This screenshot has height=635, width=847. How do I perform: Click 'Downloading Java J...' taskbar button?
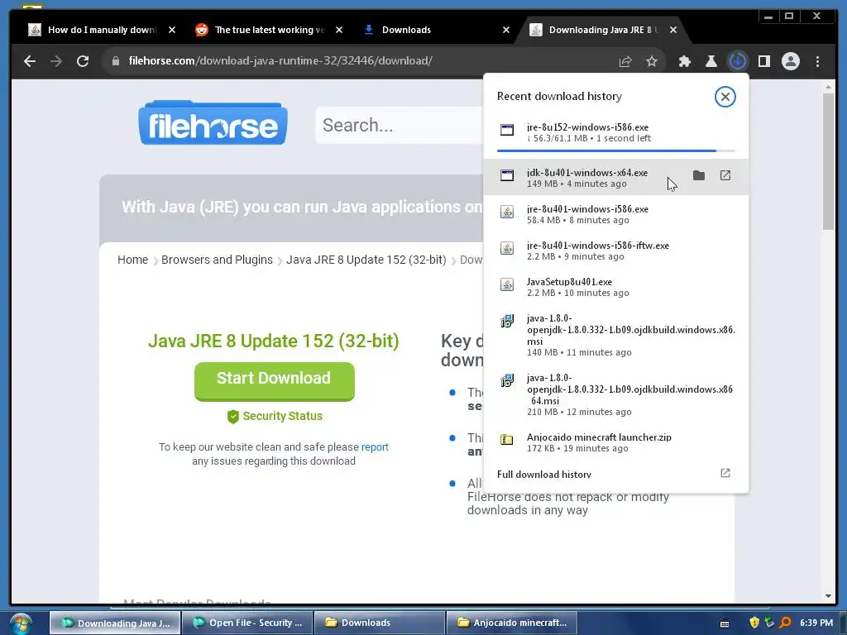115,623
